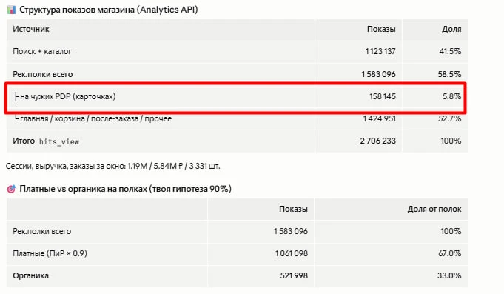Screen dimensions: 504x294
Task: Click the 'Доля' column header
Action: pos(451,29)
